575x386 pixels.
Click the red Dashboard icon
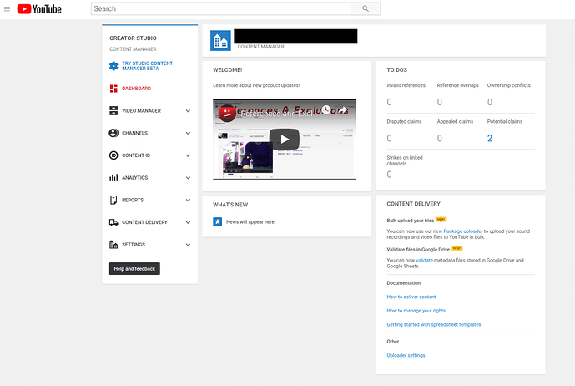113,89
